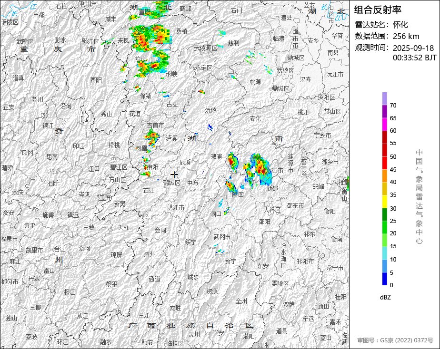The width and height of the screenshot is (440, 349).
Task: Click the 榕江 label
Action: [x=70, y=292]
